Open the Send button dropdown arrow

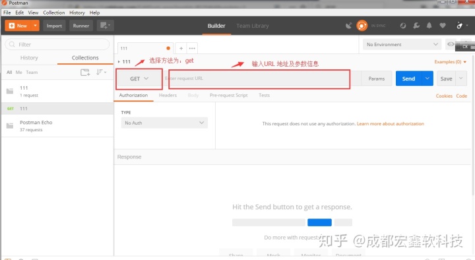pyautogui.click(x=427, y=79)
